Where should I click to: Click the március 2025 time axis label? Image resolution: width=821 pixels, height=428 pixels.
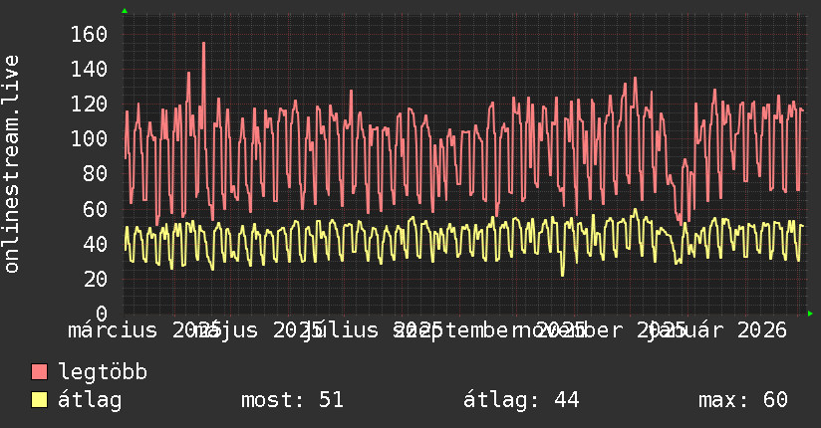click(x=145, y=330)
